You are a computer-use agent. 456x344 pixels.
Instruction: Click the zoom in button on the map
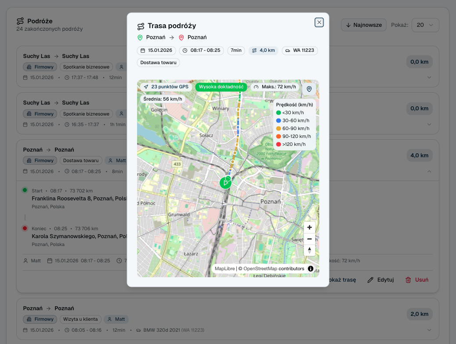click(309, 227)
